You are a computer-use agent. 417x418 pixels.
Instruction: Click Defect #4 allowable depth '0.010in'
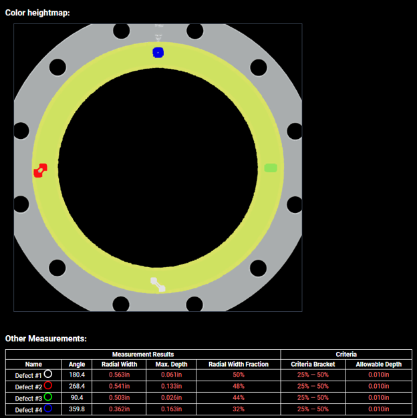379,409
